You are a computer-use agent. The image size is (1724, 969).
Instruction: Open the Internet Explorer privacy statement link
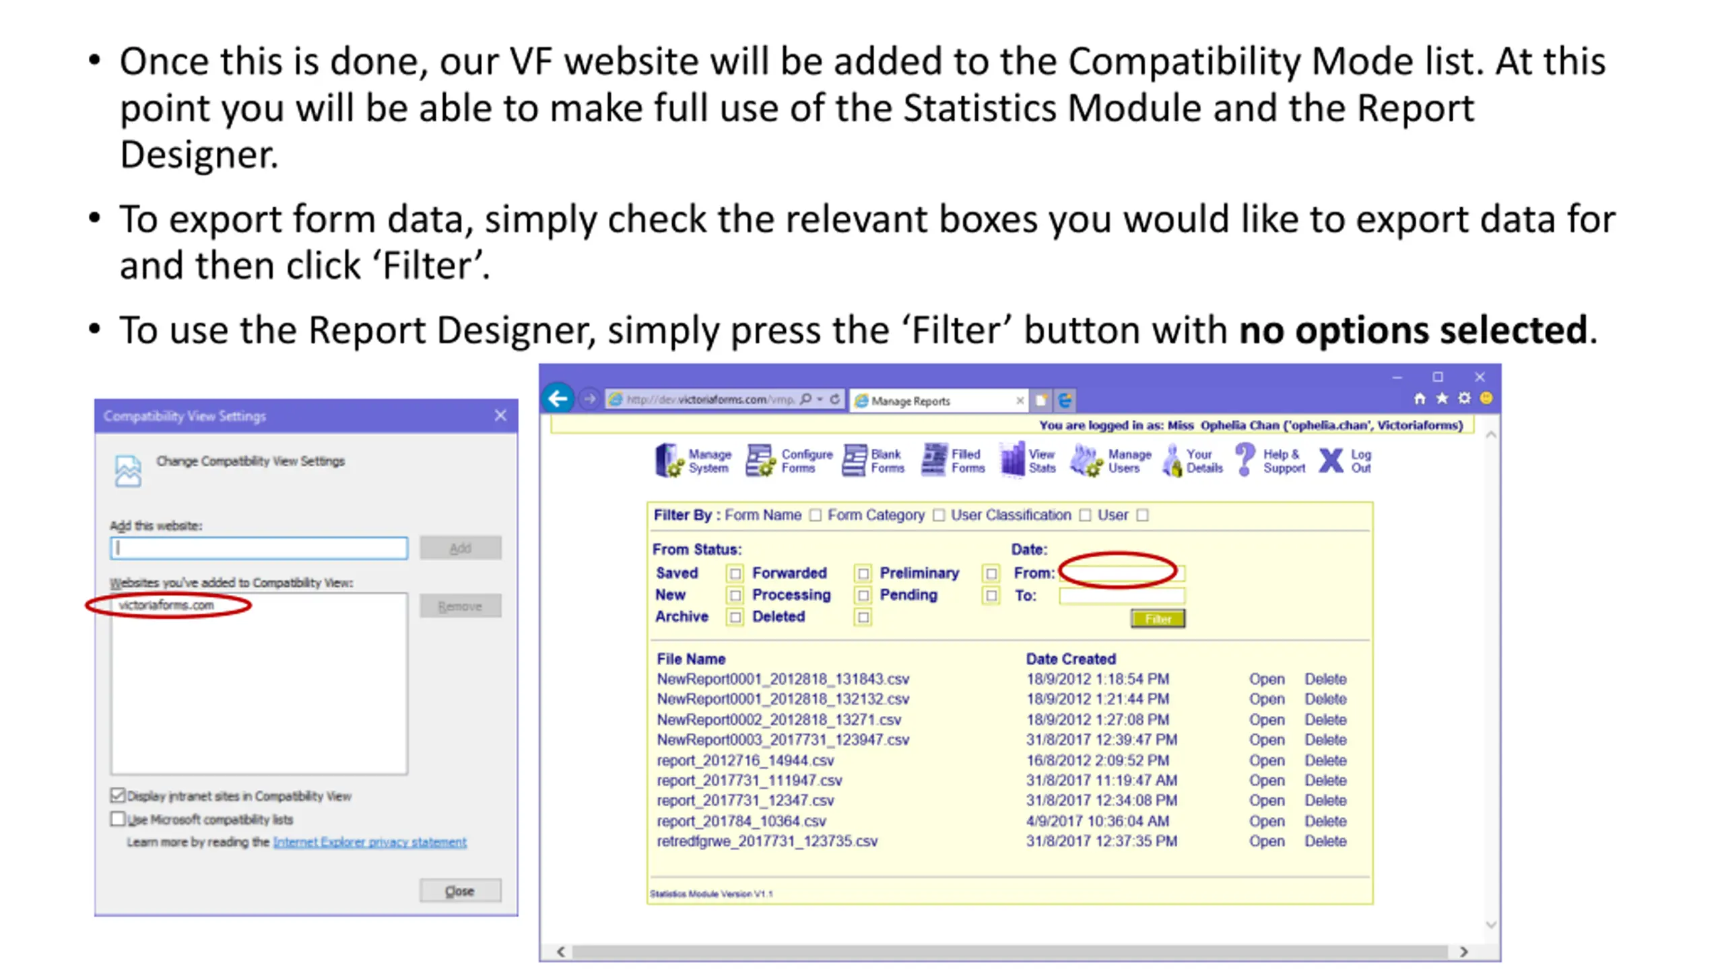click(x=370, y=842)
